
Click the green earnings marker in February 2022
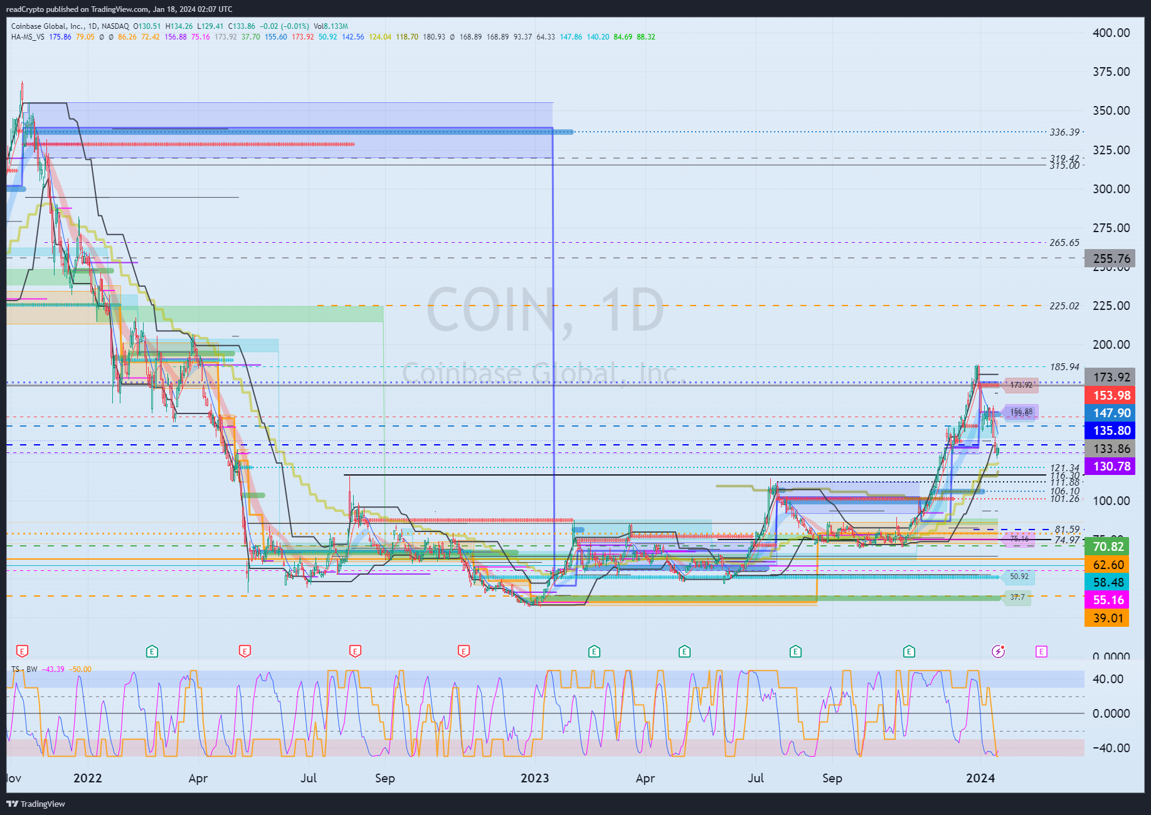pos(152,651)
